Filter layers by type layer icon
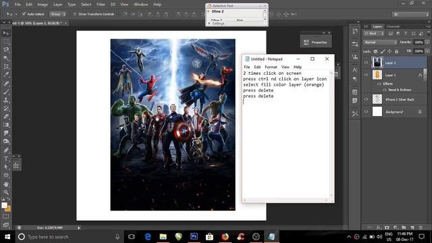432x243 pixels. 406,34
